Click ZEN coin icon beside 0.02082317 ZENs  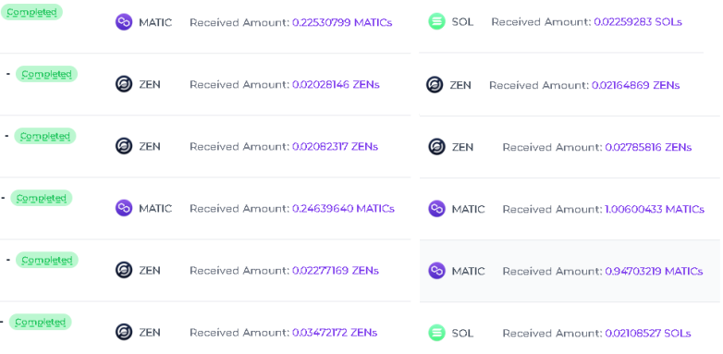(124, 146)
